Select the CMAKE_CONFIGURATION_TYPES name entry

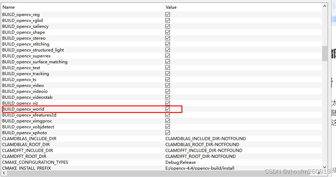[35, 162]
